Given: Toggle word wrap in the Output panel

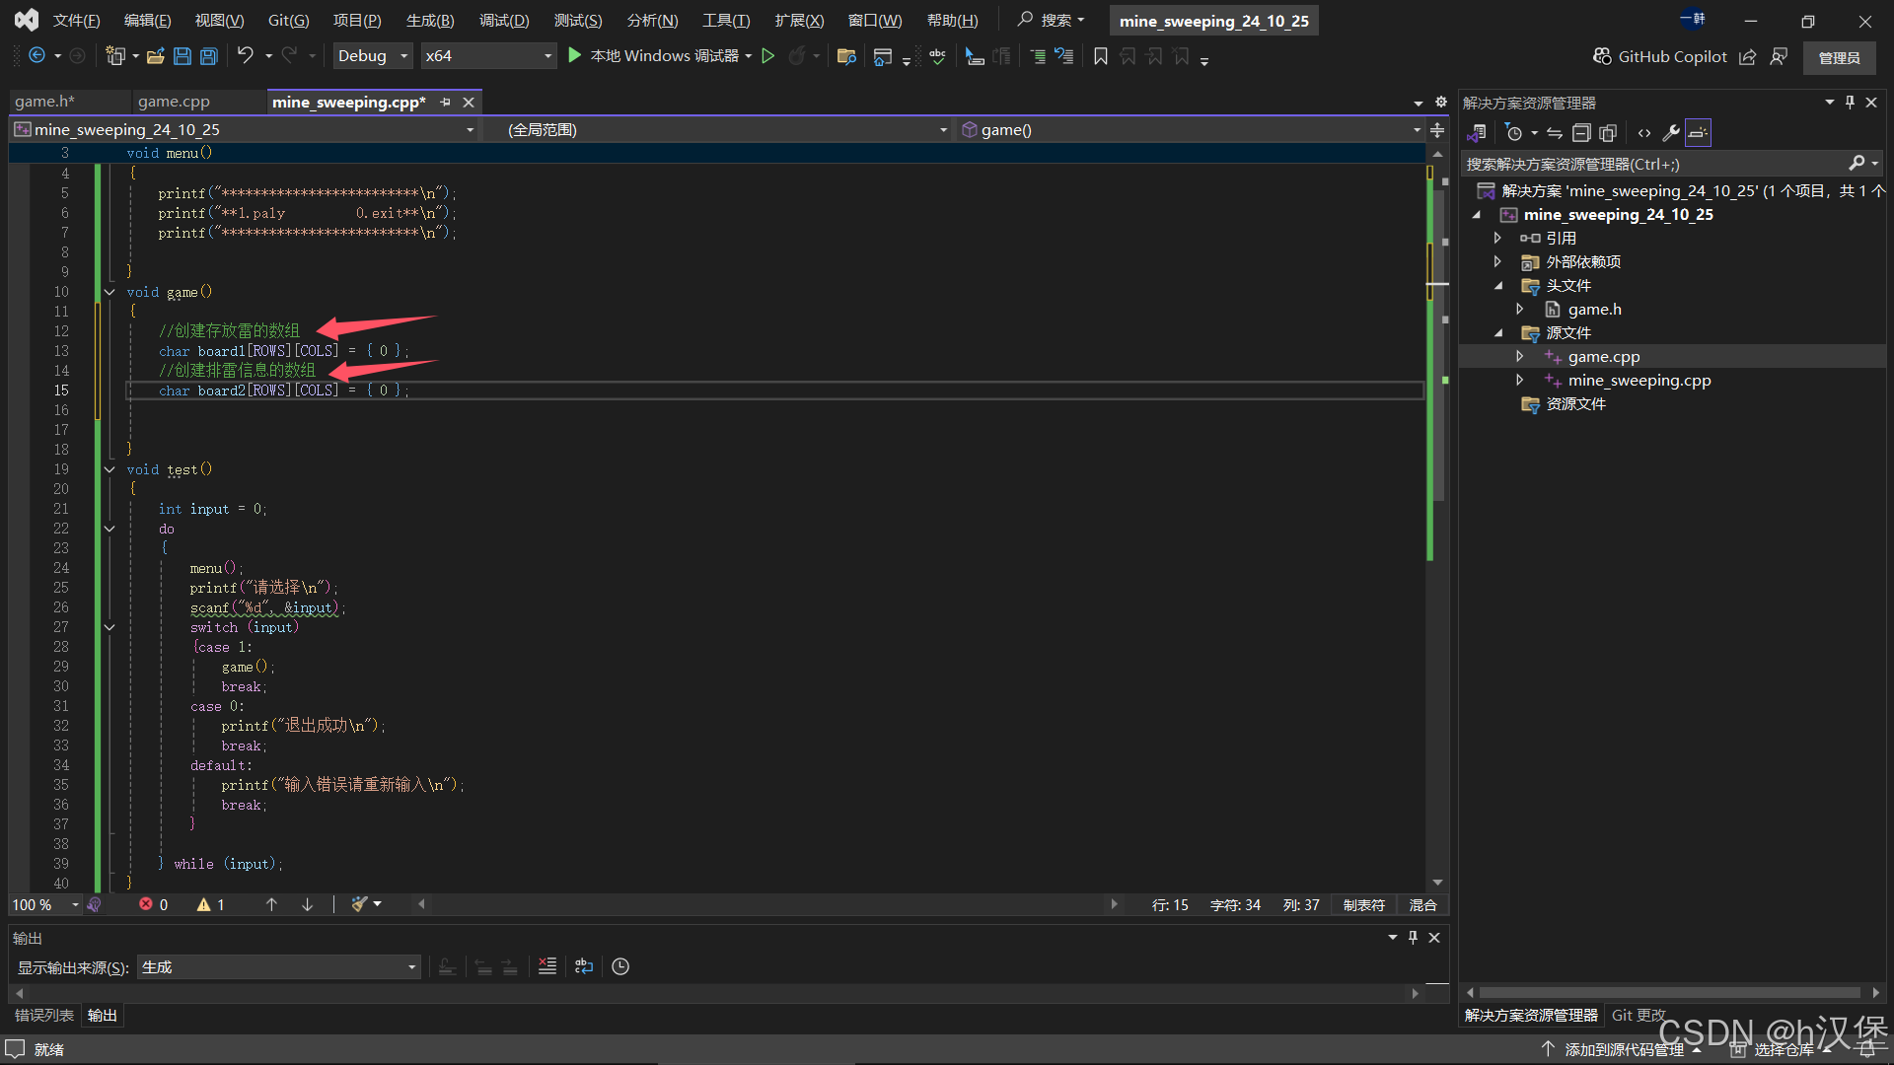Looking at the screenshot, I should pos(584,966).
